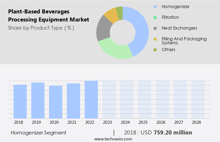Click the Filtration green legend swatch

click(155, 17)
